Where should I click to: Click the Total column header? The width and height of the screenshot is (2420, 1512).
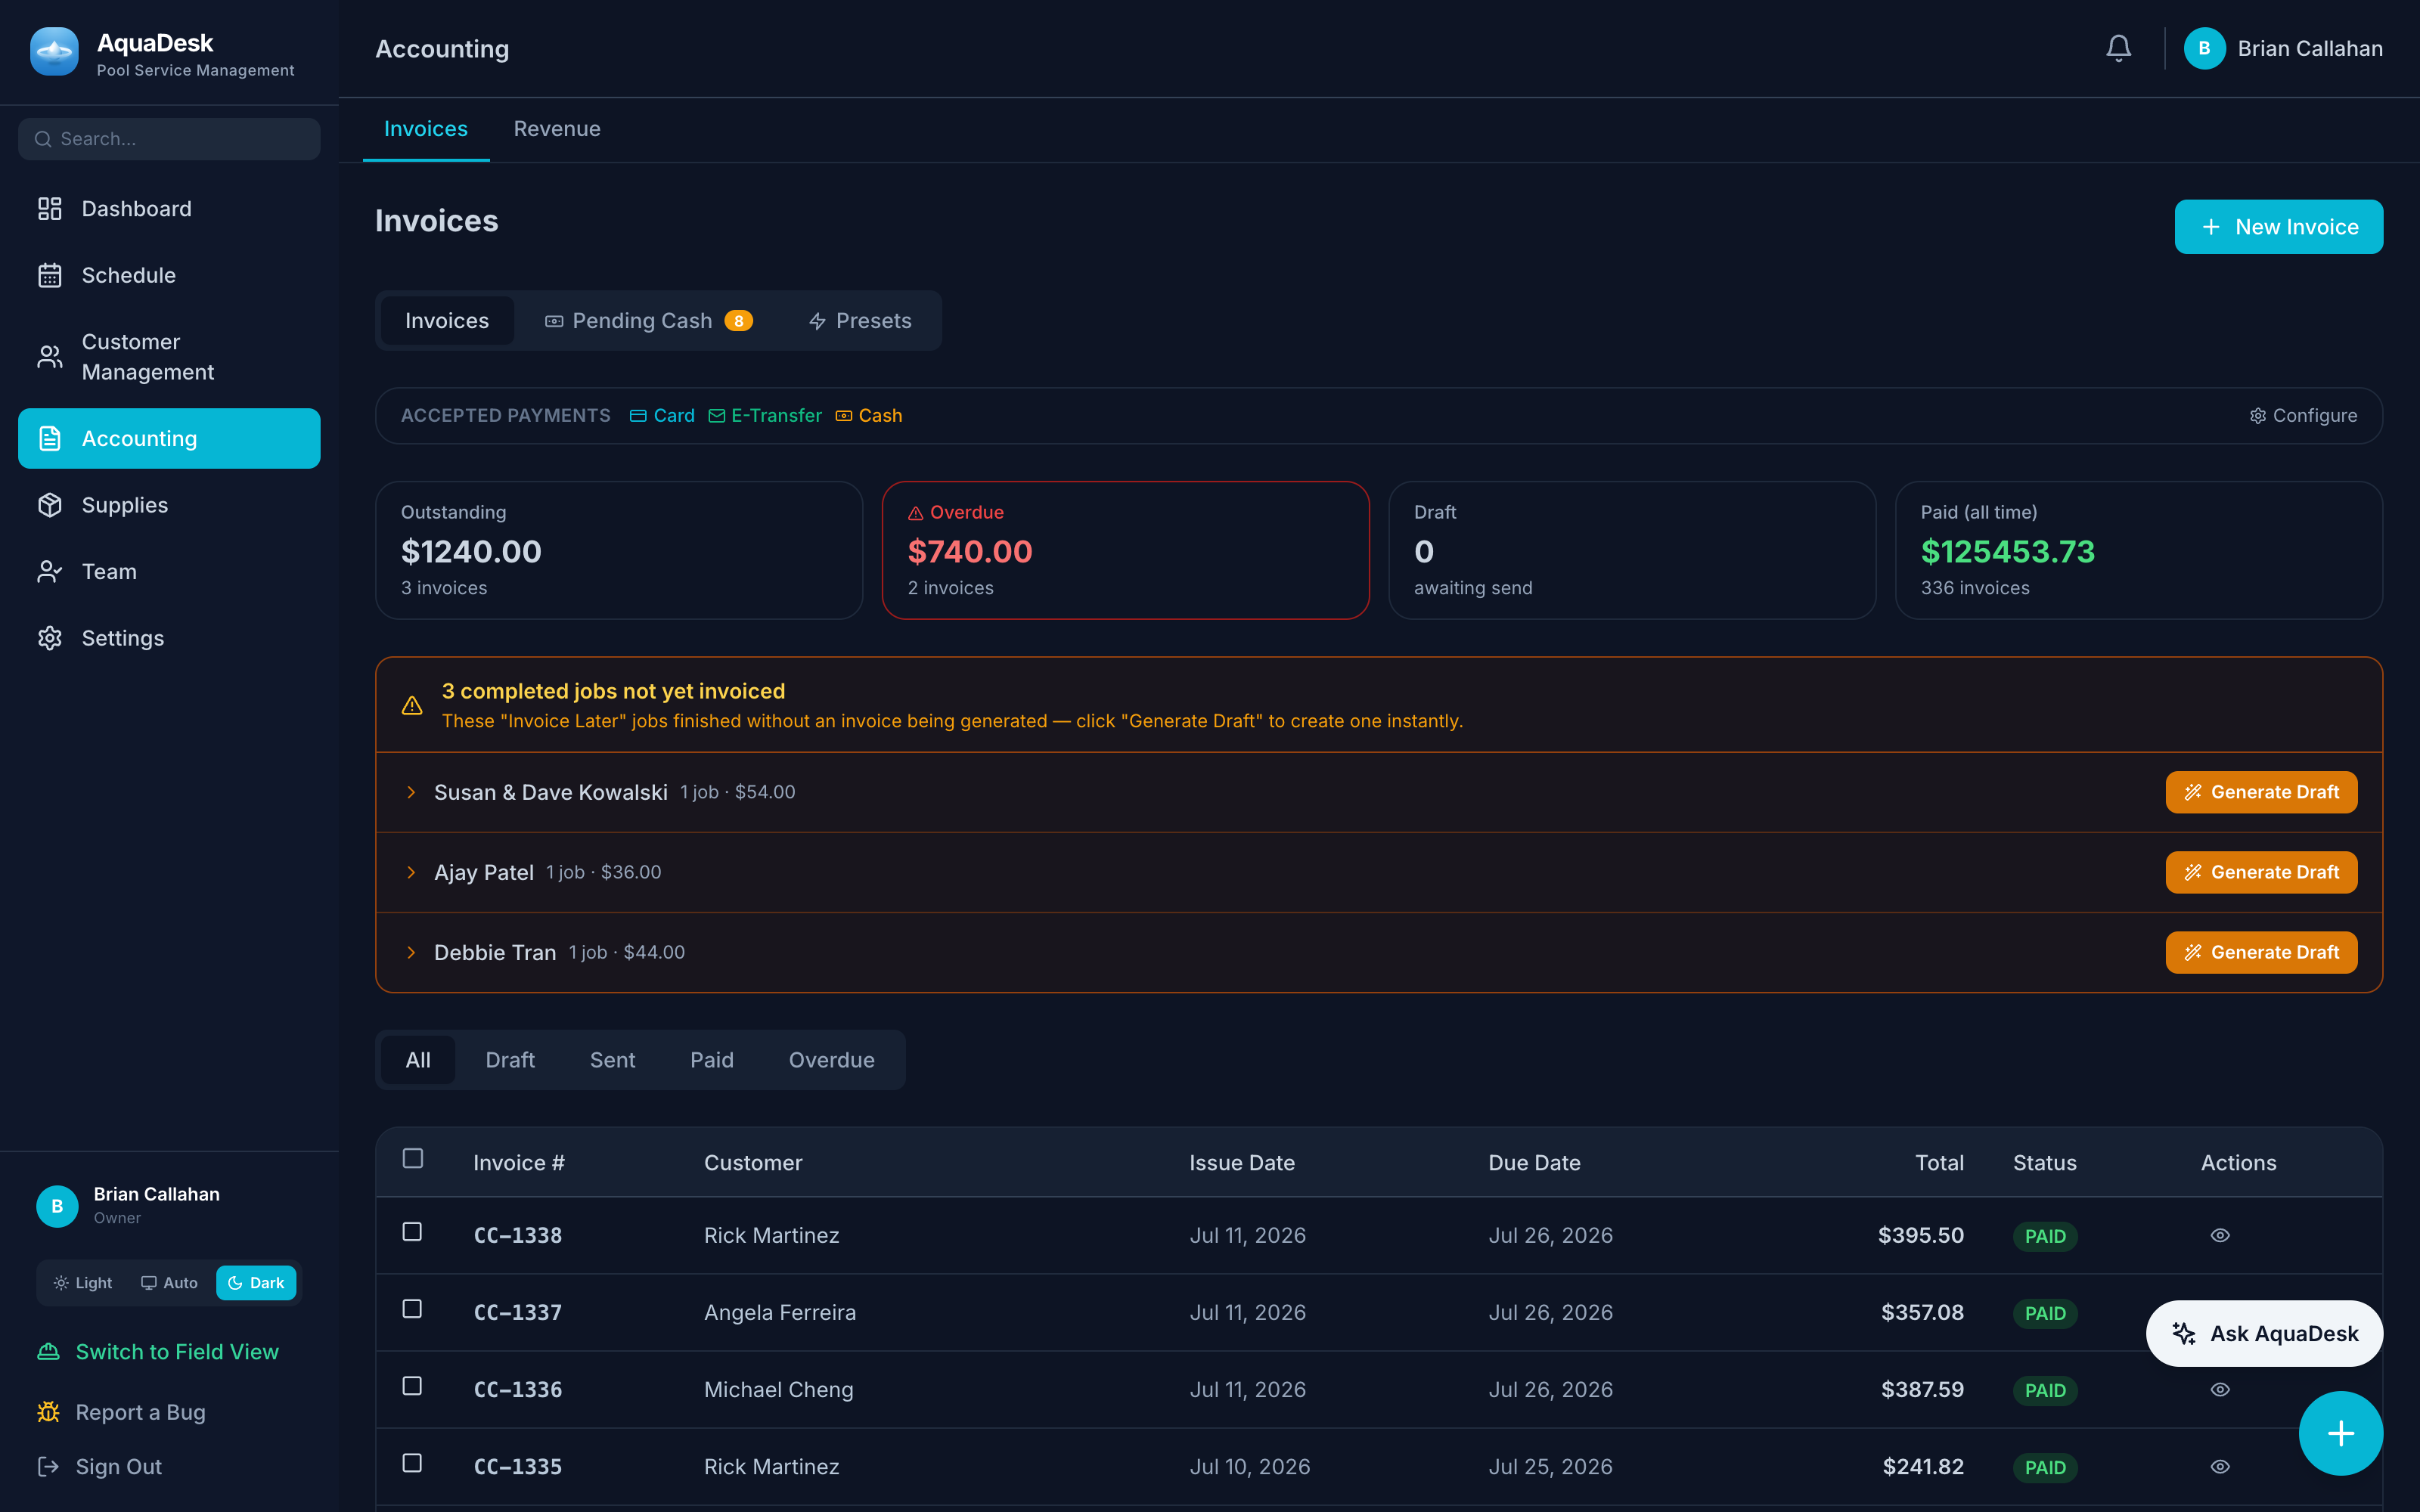[1939, 1163]
